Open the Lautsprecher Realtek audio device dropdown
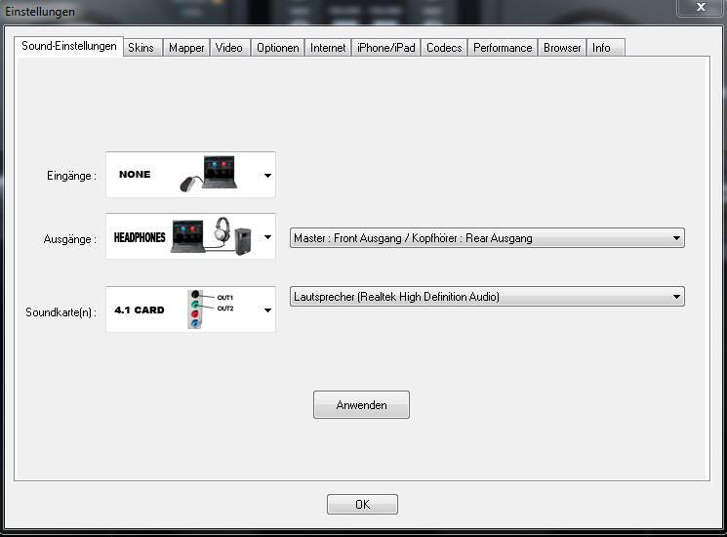 click(x=487, y=296)
